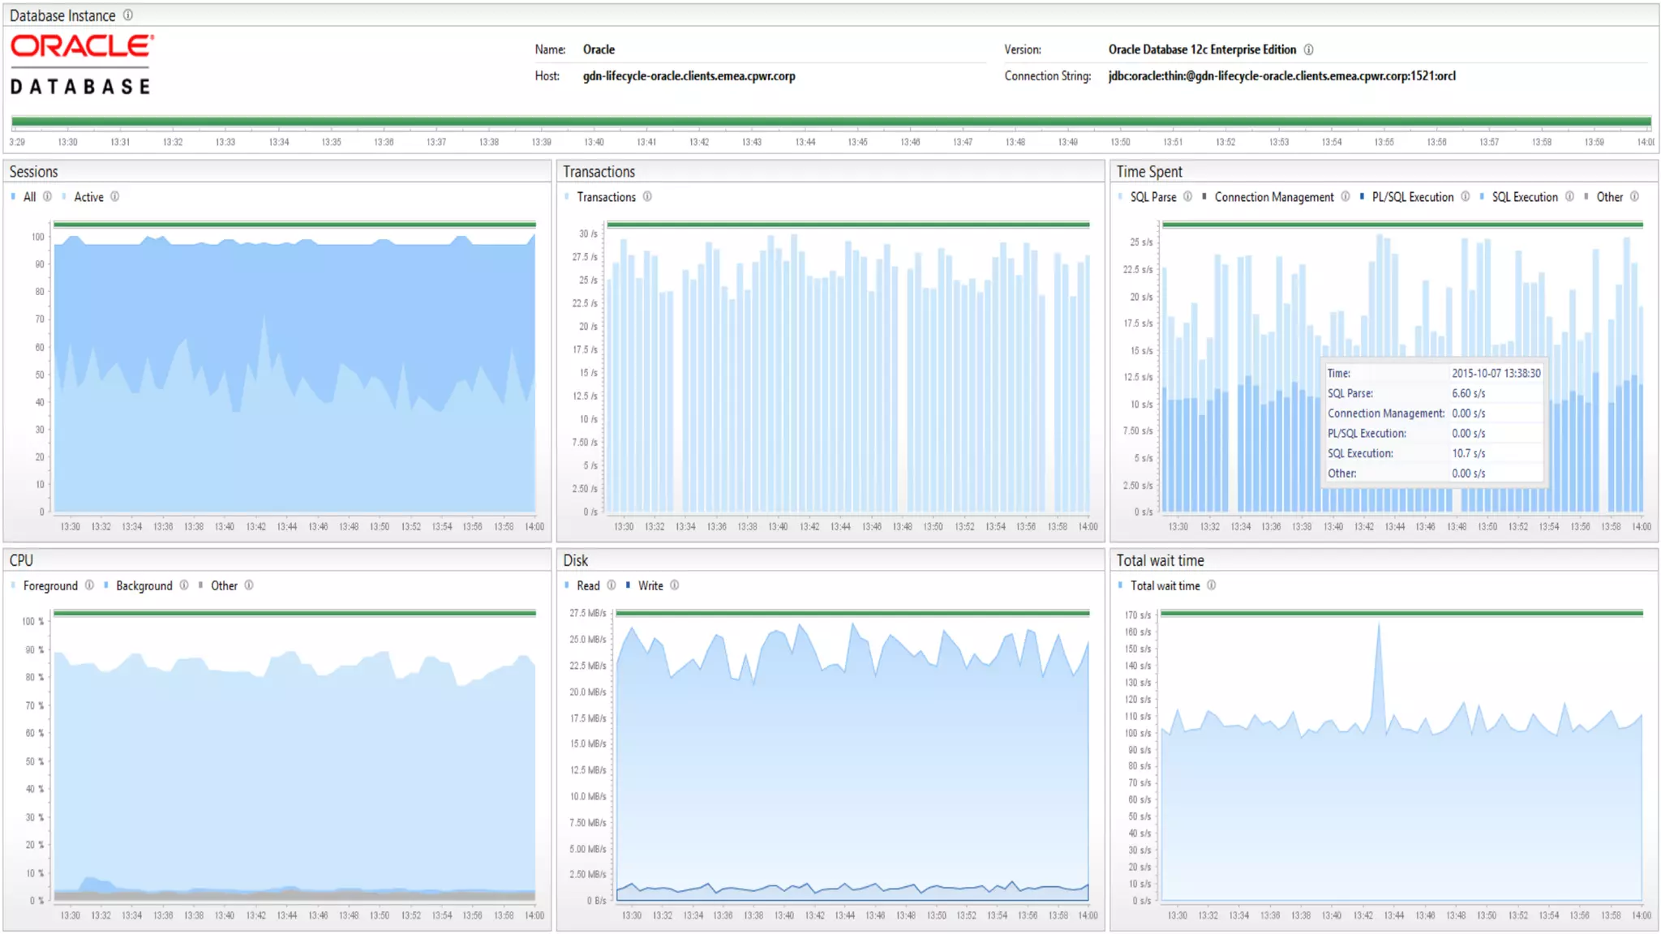Screen dimensions: 1661x934
Task: Click the jdbc connection string value
Action: 1281,76
